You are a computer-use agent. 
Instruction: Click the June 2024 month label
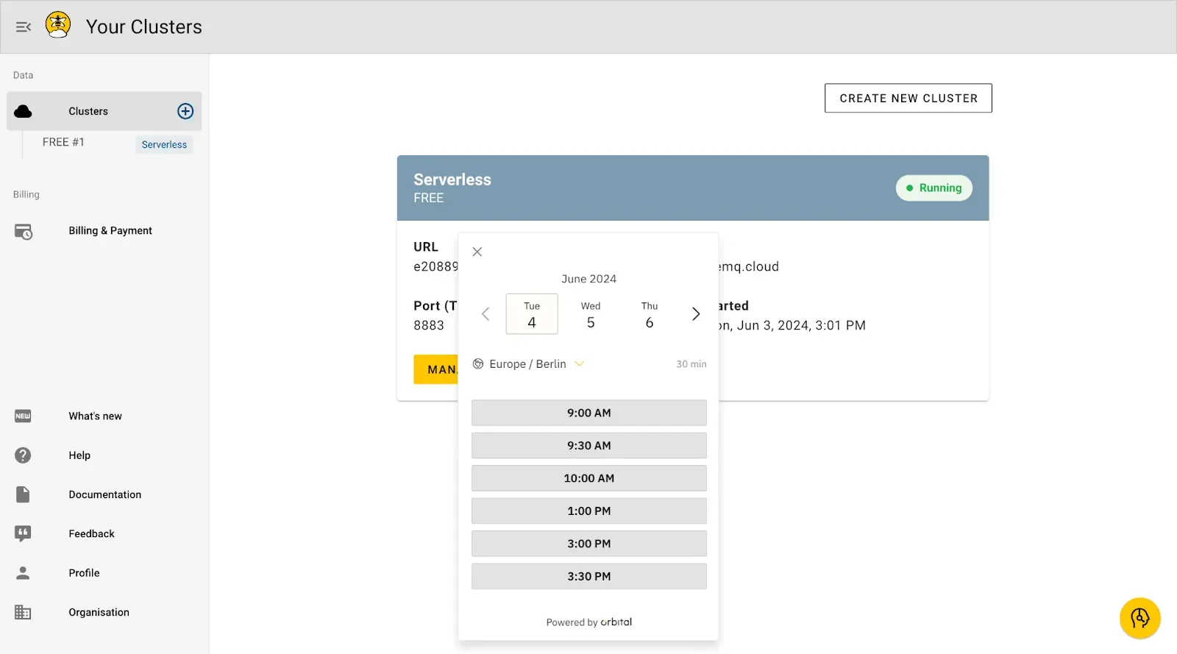tap(589, 279)
